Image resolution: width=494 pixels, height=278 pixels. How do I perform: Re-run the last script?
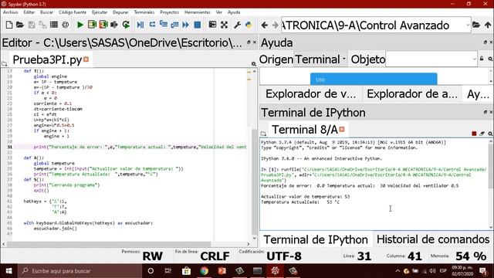click(x=126, y=25)
